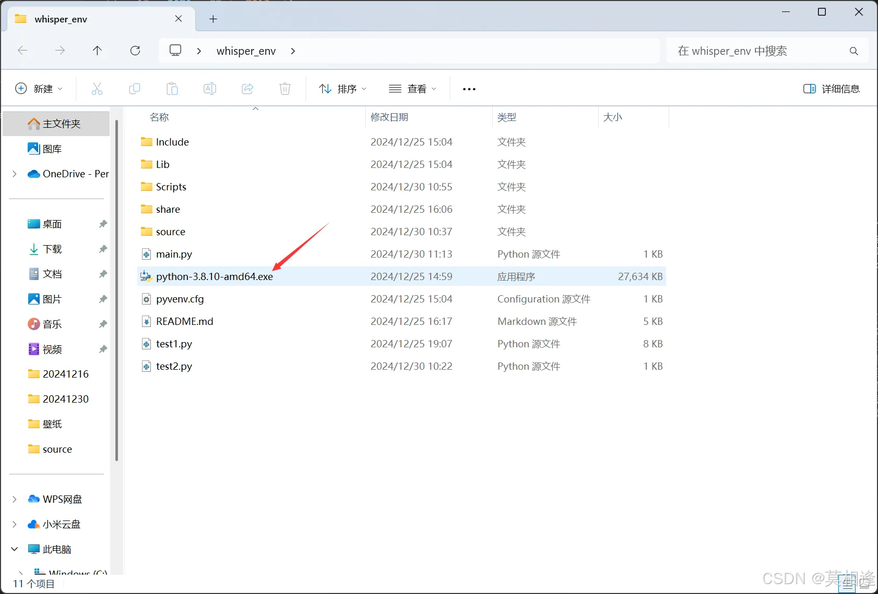Click the back navigation button

(x=22, y=51)
